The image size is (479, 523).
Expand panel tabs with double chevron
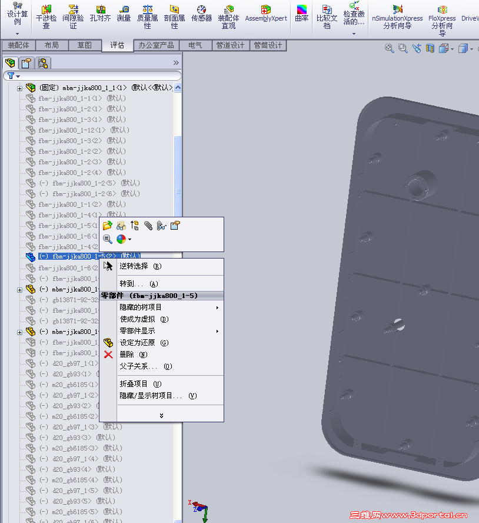pos(176,62)
